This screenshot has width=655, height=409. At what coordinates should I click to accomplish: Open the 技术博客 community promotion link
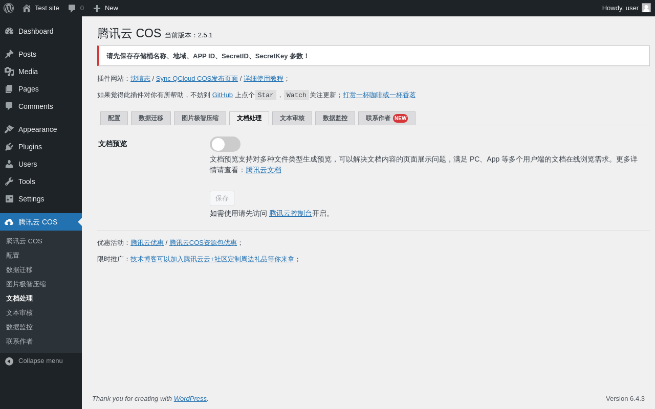pos(212,259)
